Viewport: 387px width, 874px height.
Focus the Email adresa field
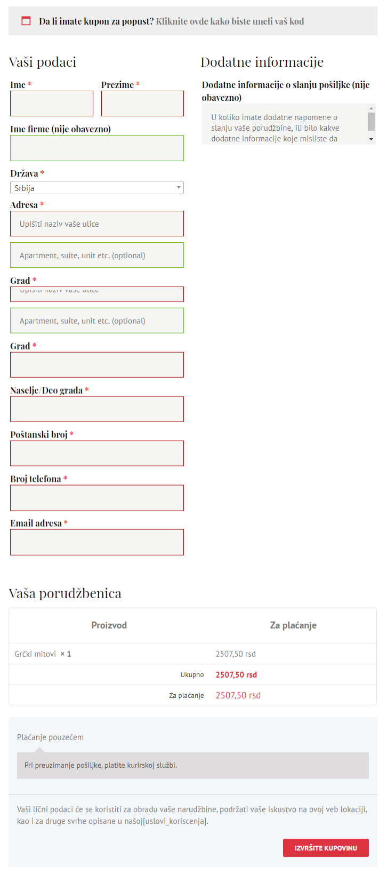97,542
